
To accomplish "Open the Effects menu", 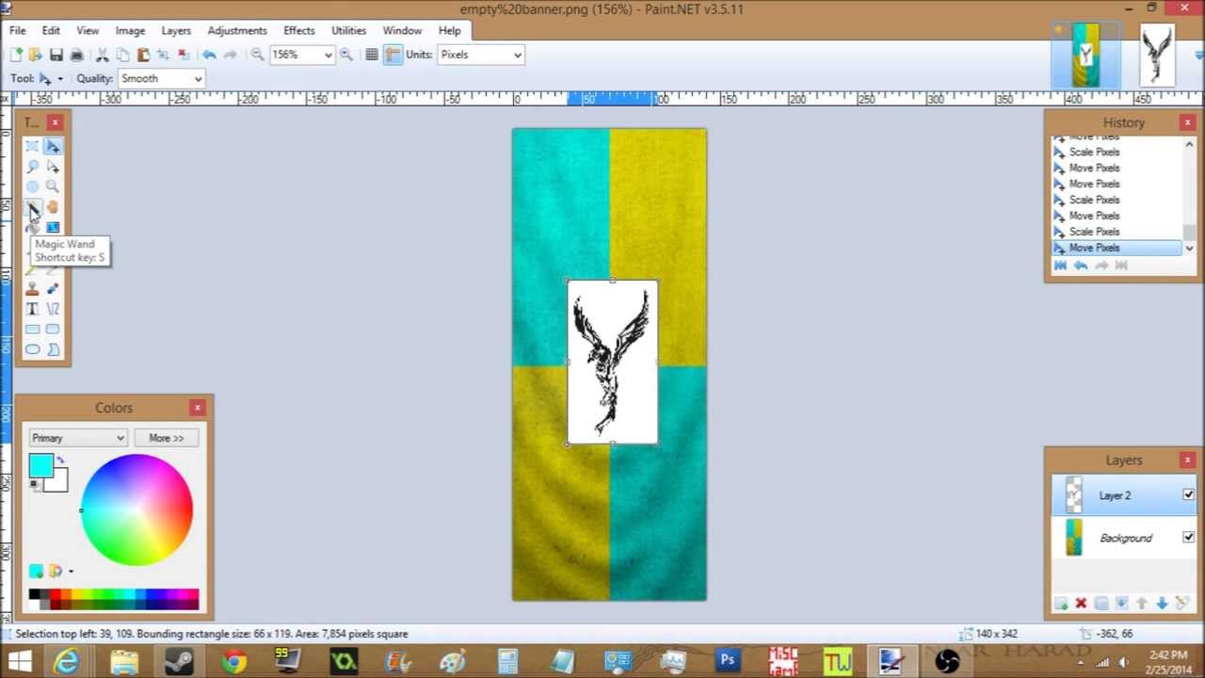I will click(298, 30).
